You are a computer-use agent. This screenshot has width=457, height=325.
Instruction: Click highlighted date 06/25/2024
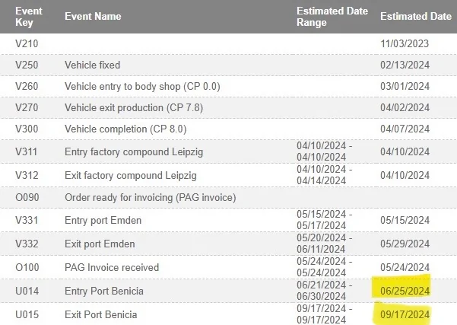pyautogui.click(x=405, y=291)
